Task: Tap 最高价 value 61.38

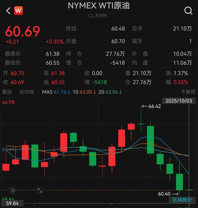Action: click(53, 54)
